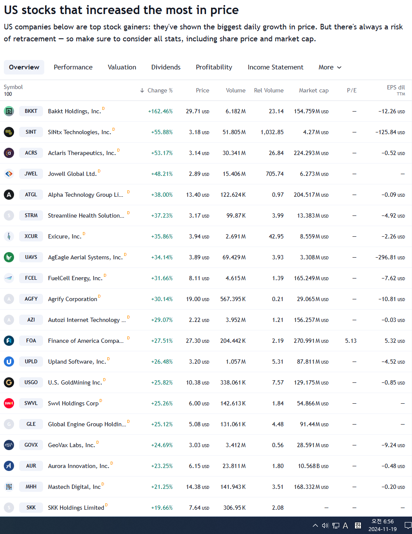Sort by the Volume column header

[236, 90]
